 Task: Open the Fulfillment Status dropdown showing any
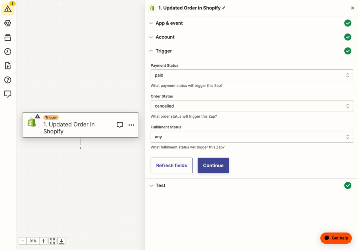(252, 137)
